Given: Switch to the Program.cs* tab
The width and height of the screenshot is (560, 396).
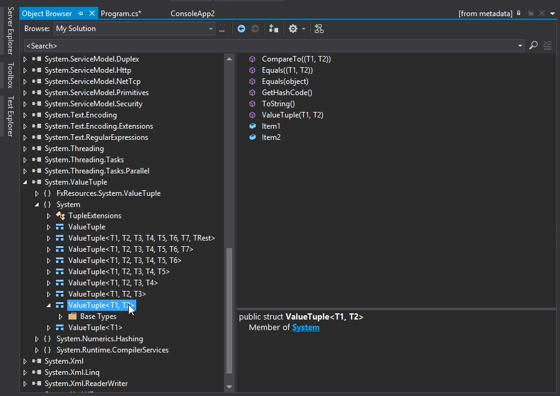Looking at the screenshot, I should tap(121, 14).
